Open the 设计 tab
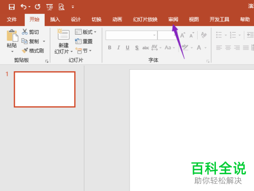 pyautogui.click(x=76, y=19)
